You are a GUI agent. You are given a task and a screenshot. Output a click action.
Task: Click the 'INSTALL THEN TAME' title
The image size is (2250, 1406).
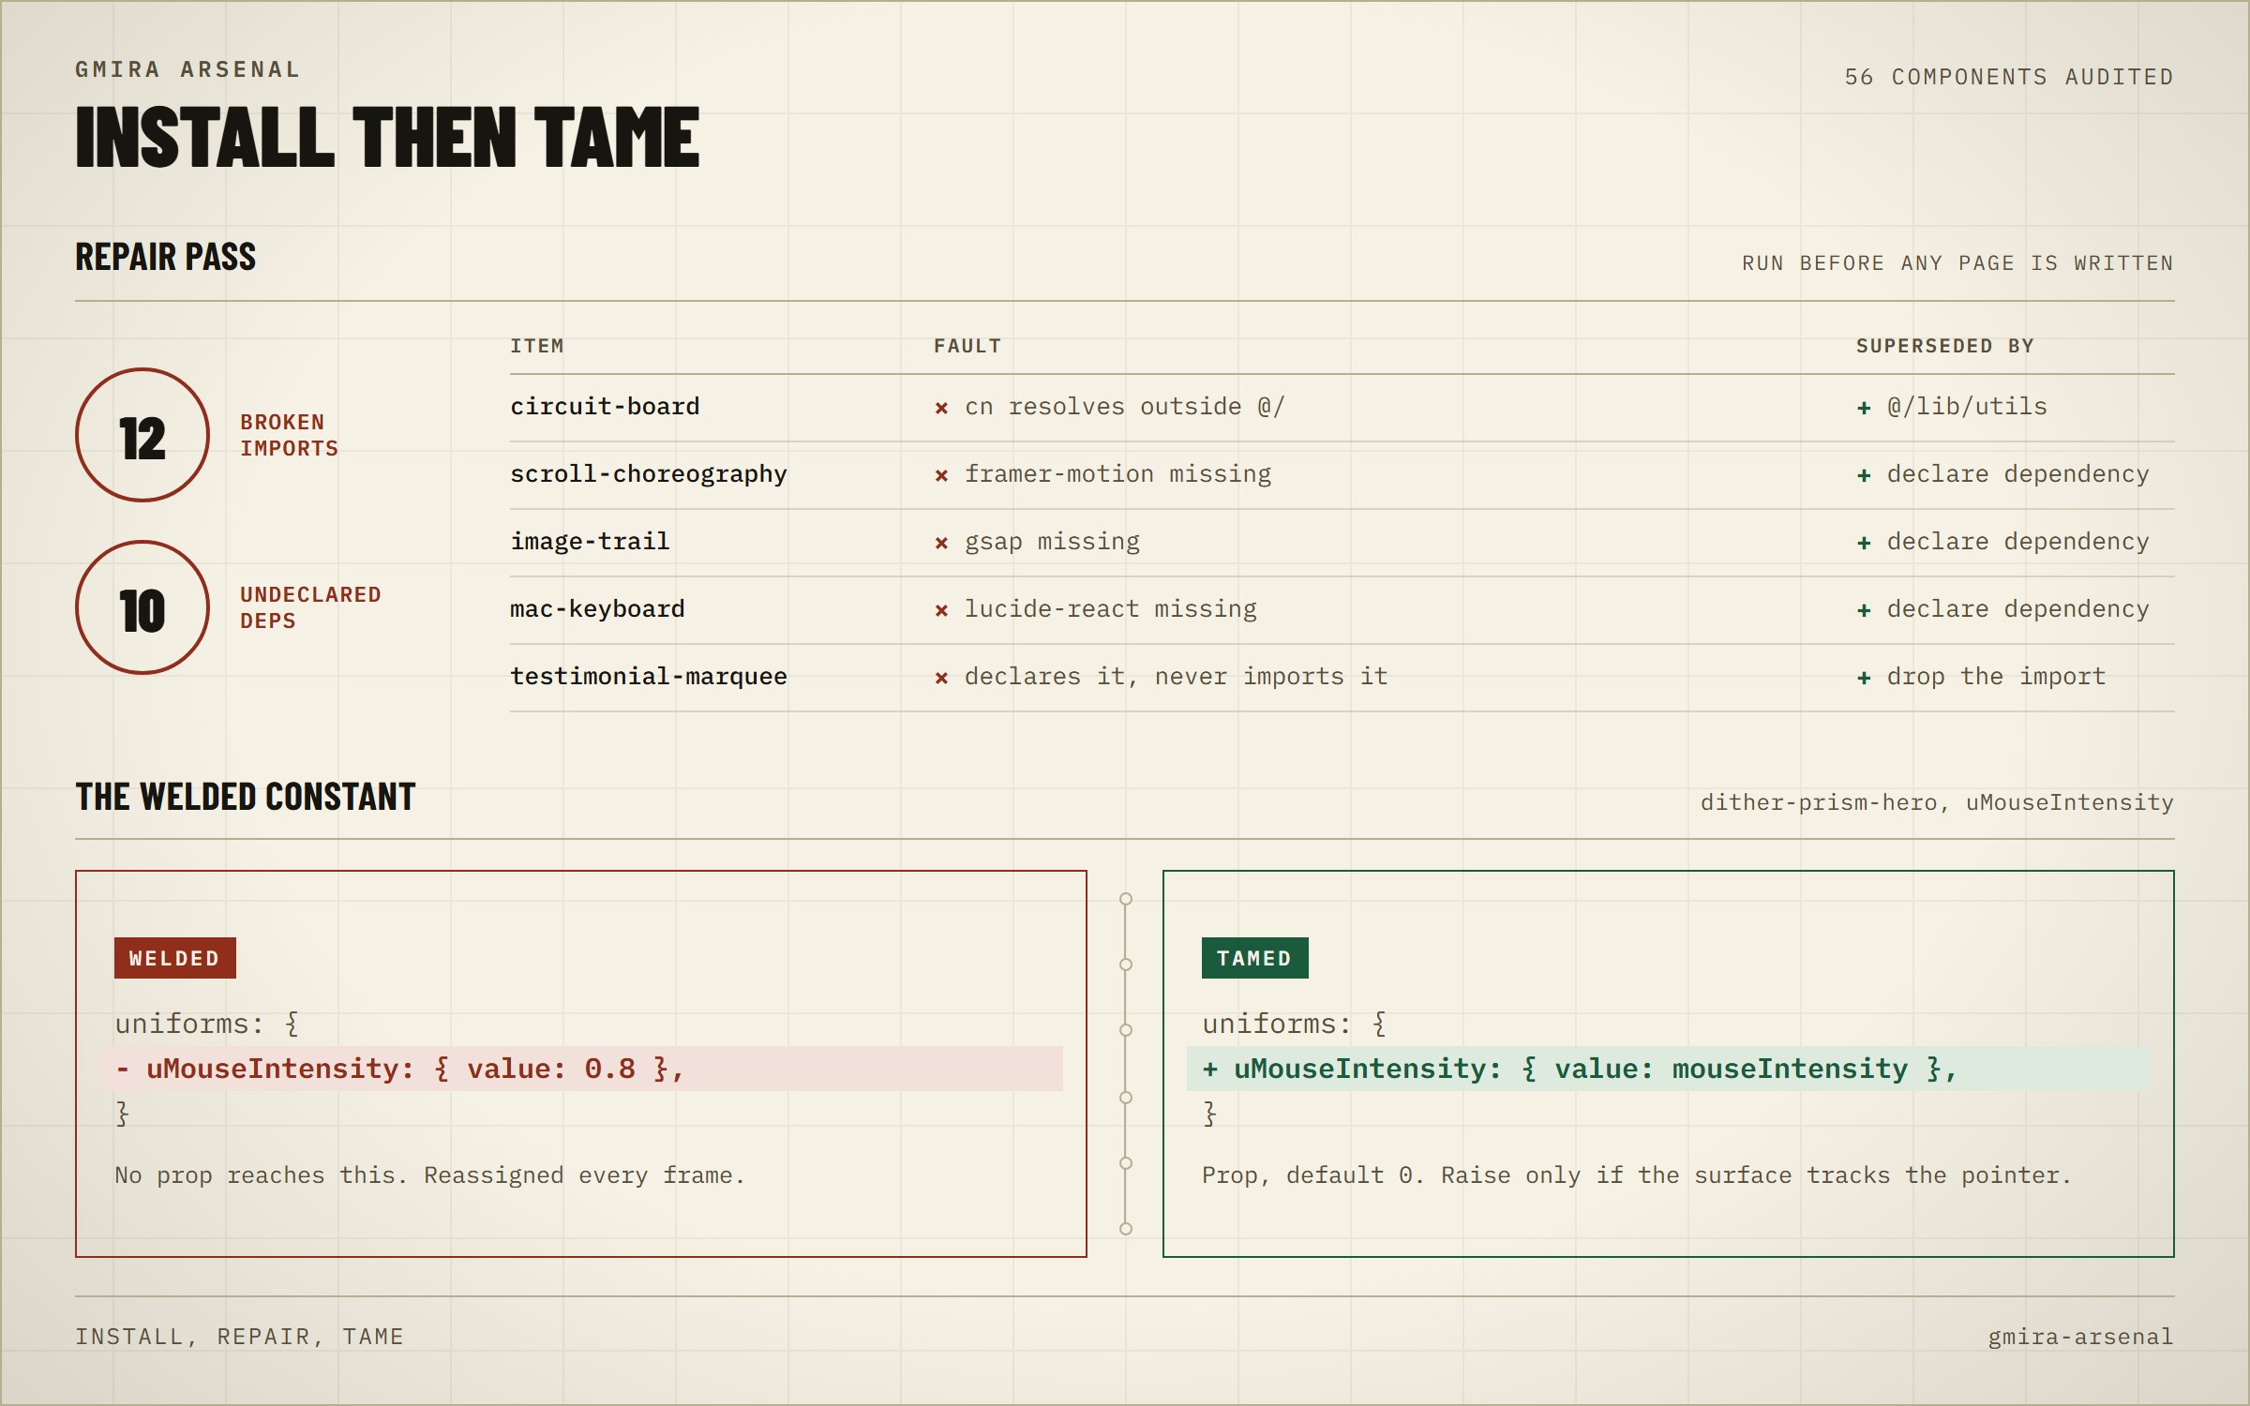click(x=387, y=137)
